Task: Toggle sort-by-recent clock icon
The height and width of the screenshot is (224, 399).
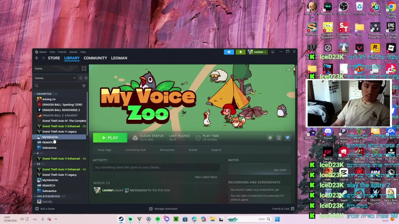Action: 80,78
